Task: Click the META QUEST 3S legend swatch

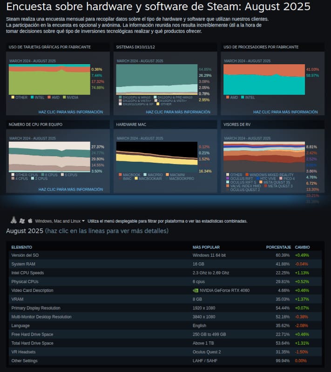Action: click(261, 182)
